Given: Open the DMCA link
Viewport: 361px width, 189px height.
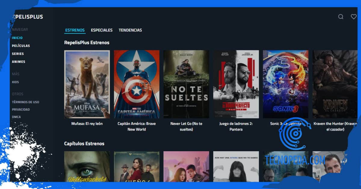Looking at the screenshot, I should (16, 117).
